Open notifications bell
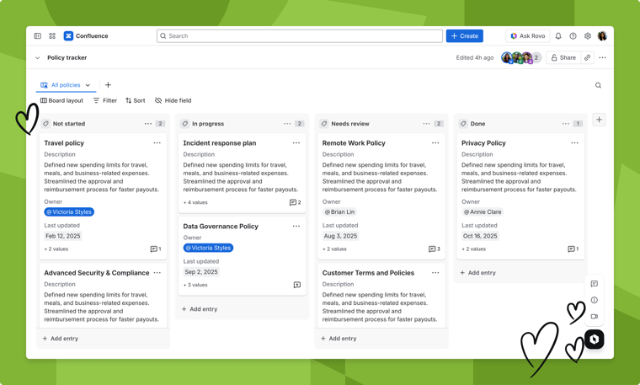Image resolution: width=640 pixels, height=385 pixels. 558,36
